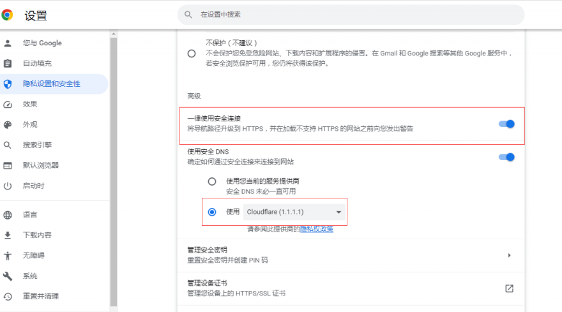Open the 隐私权政策 link

tap(317, 229)
